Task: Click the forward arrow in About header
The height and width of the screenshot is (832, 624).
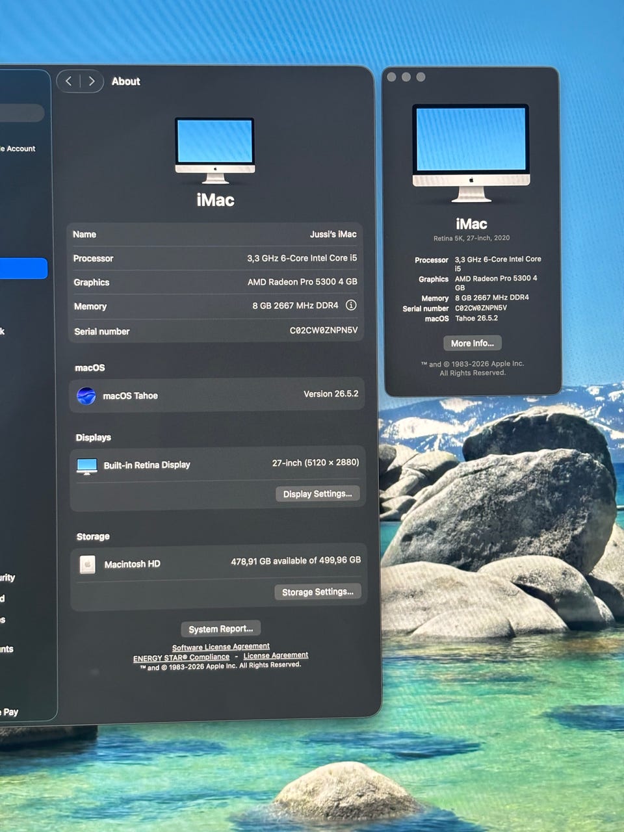Action: point(92,81)
